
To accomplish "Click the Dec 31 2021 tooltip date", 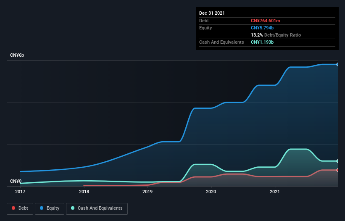I will pyautogui.click(x=212, y=13).
